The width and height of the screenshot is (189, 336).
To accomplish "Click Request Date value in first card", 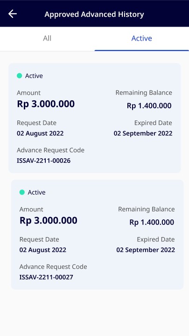I will [40, 133].
